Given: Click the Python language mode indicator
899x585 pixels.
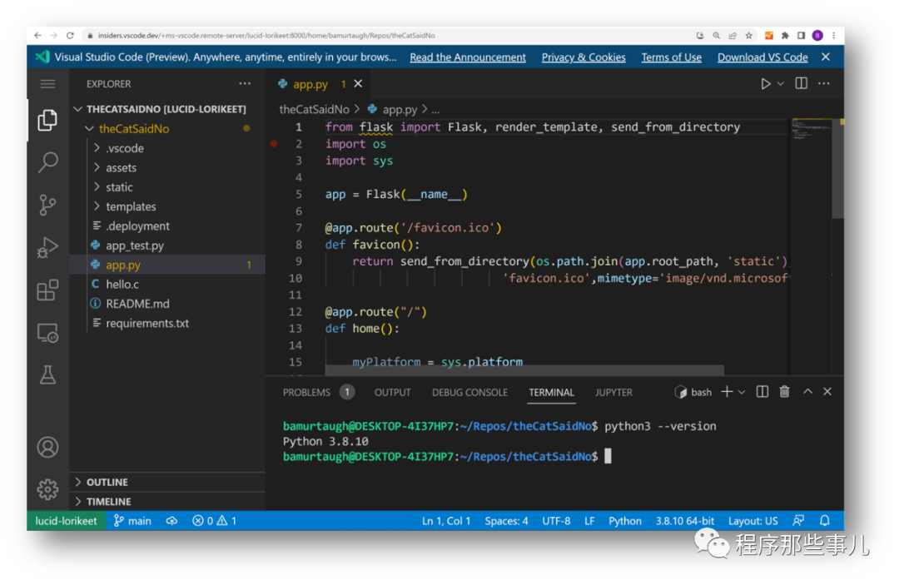Looking at the screenshot, I should (x=625, y=521).
